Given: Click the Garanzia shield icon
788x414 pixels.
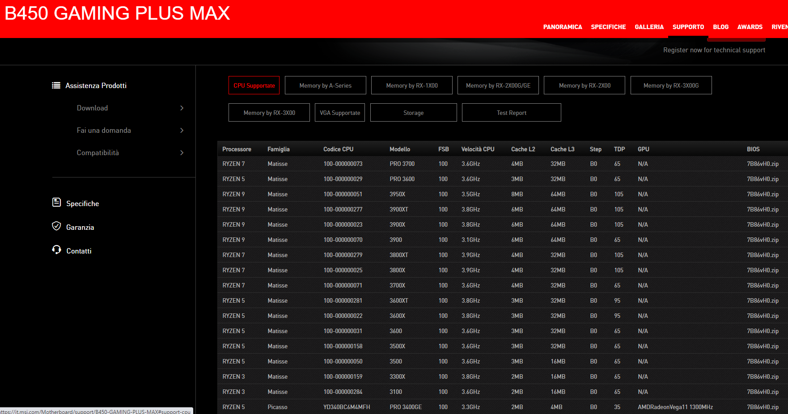Looking at the screenshot, I should [x=56, y=226].
